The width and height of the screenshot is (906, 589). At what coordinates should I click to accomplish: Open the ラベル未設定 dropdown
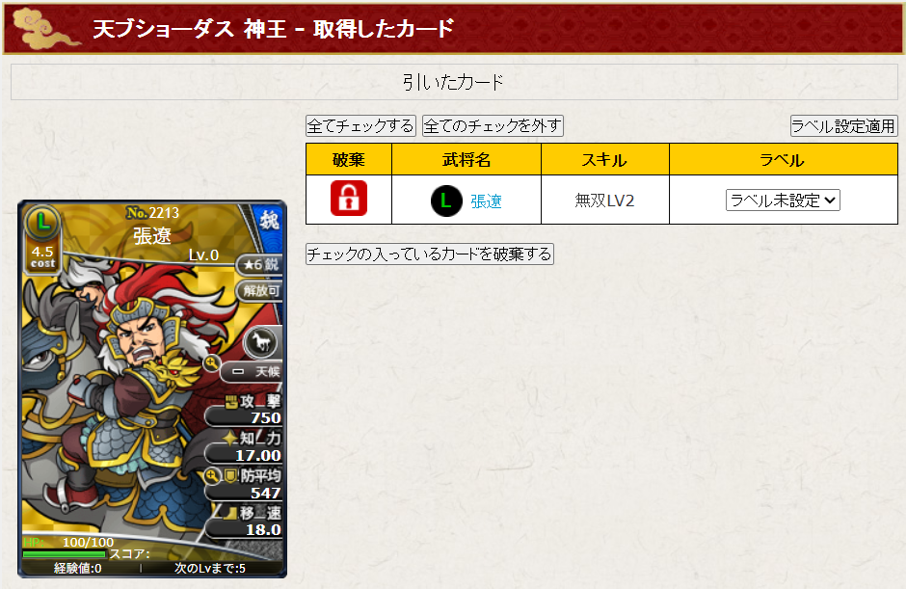pyautogui.click(x=783, y=200)
